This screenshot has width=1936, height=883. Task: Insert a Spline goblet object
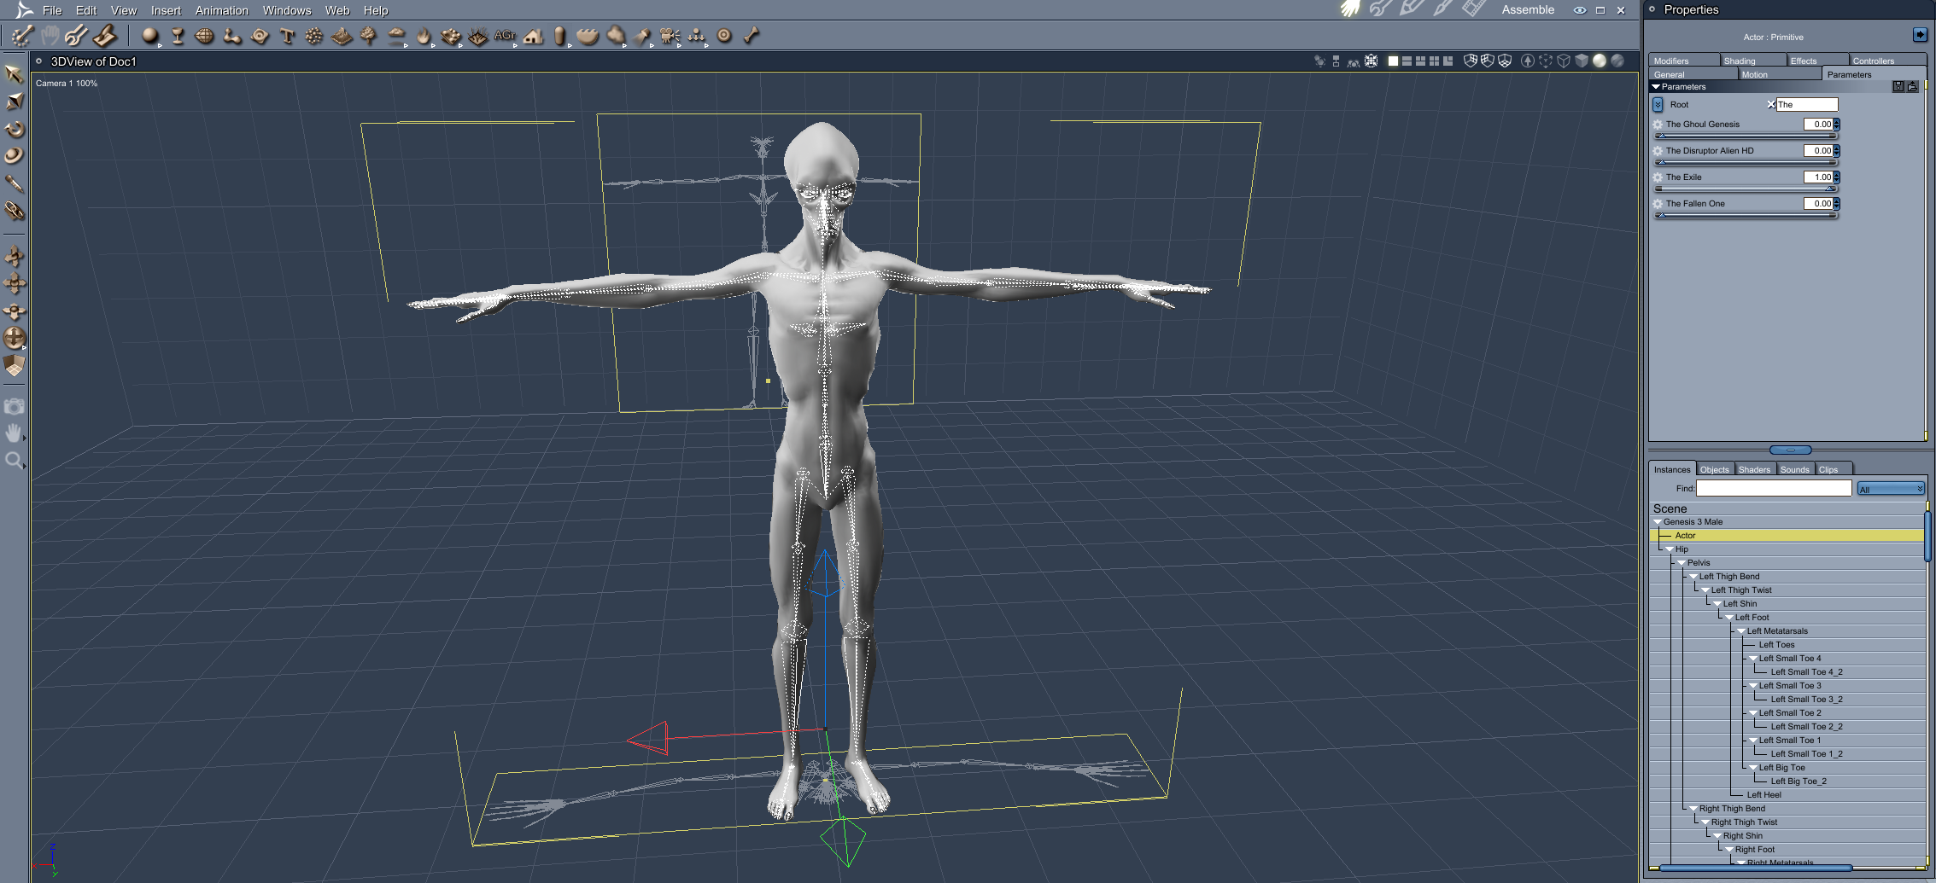[178, 36]
